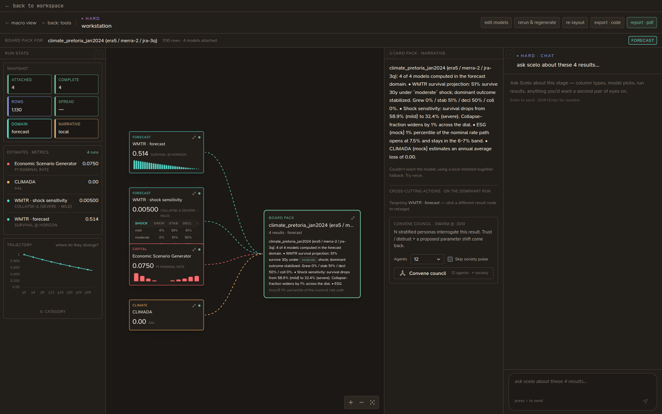
Task: Click the 'HARD workstation' title
Action: [x=96, y=22]
